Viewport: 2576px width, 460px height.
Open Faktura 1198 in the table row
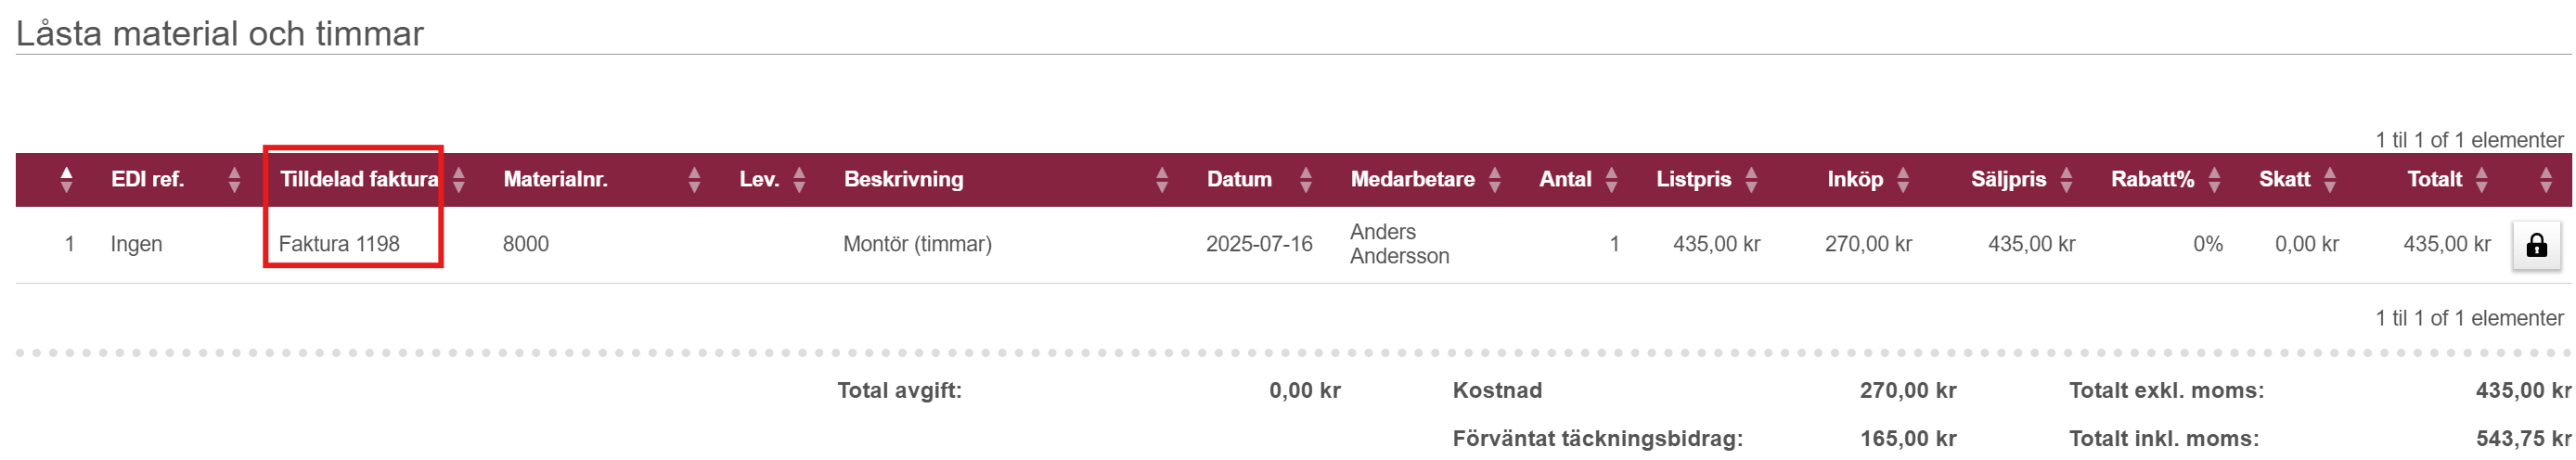[x=339, y=244]
